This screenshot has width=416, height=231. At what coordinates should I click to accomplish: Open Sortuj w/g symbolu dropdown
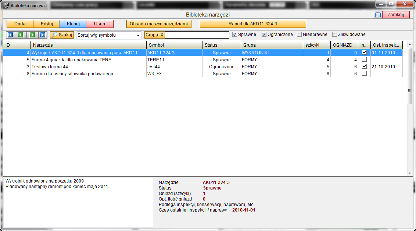[x=109, y=35]
